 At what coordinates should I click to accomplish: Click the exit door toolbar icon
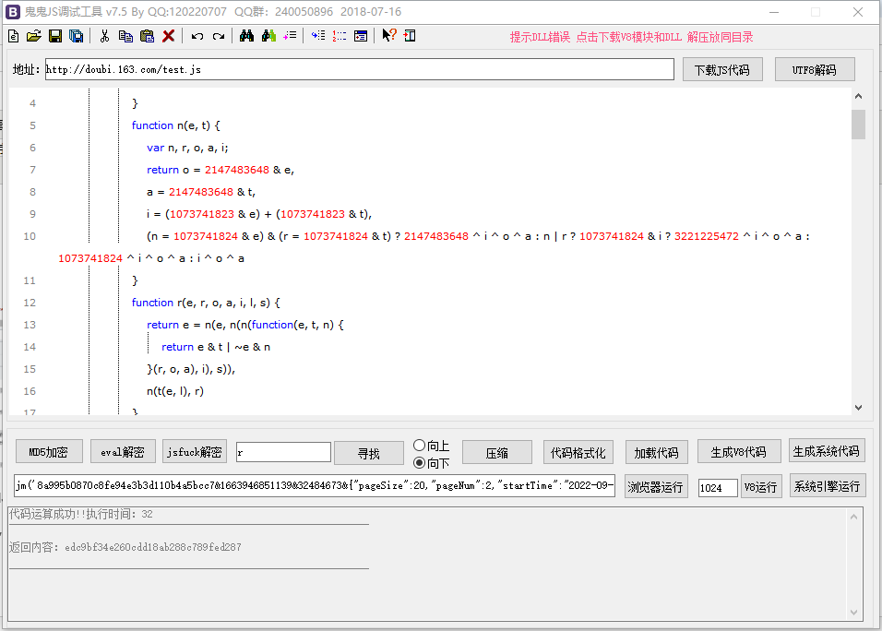coord(410,36)
